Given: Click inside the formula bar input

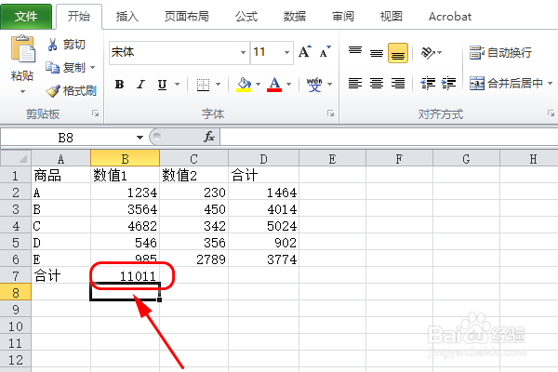Looking at the screenshot, I should tap(389, 137).
